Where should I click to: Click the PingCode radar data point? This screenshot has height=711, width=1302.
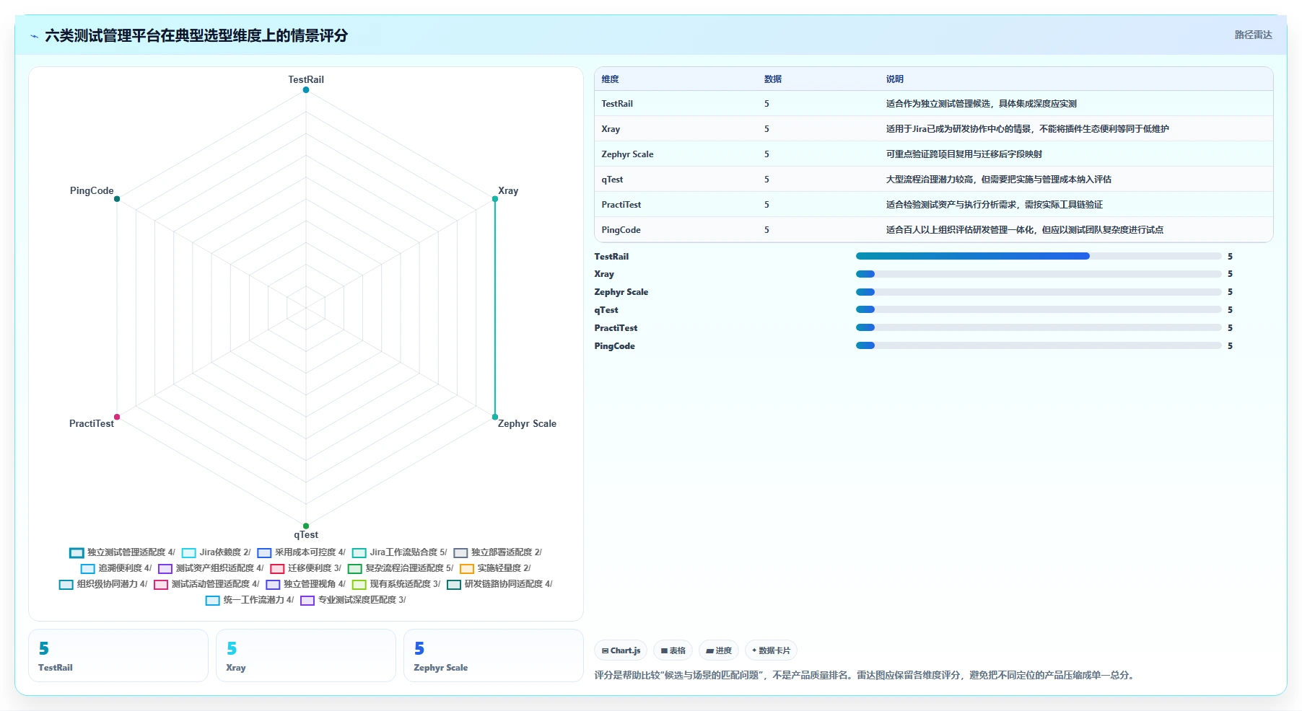click(x=117, y=199)
